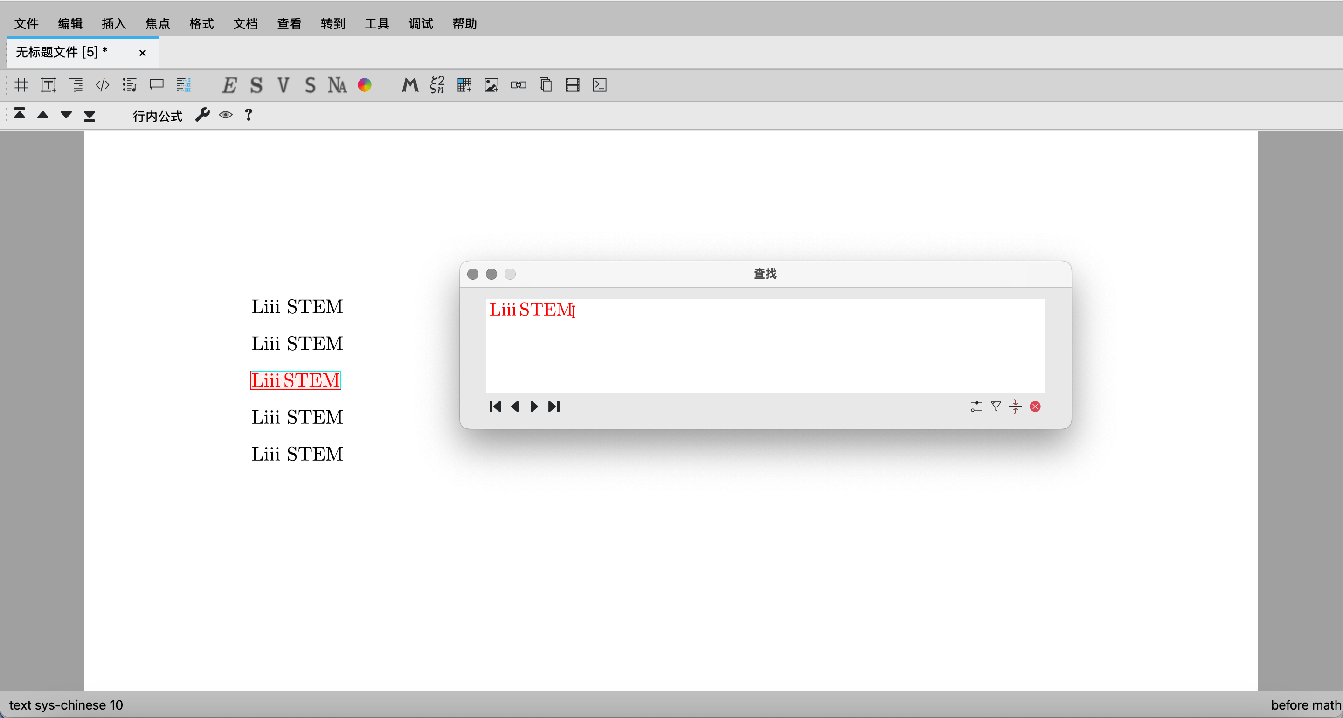Screen dimensions: 1343x718
Task: Click the code tag icon
Action: click(x=102, y=85)
